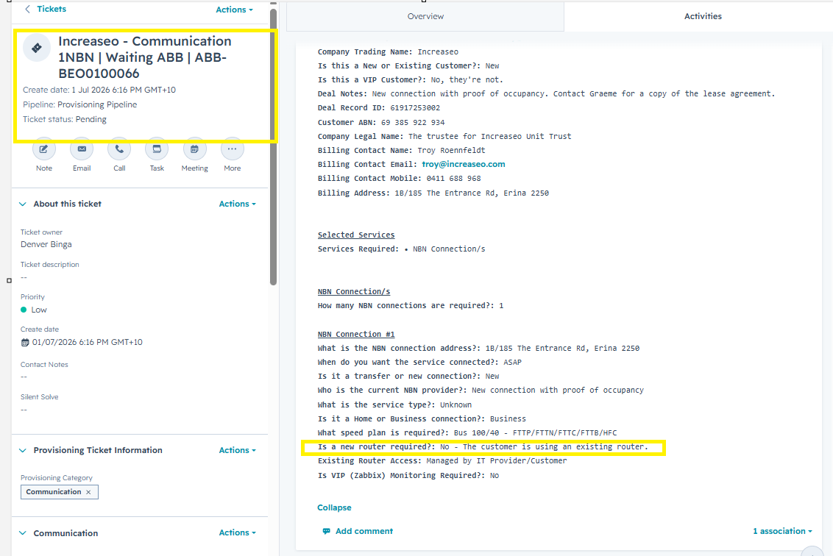This screenshot has height=556, width=833.
Task: Click the calendar icon next to Create date
Action: [x=24, y=343]
